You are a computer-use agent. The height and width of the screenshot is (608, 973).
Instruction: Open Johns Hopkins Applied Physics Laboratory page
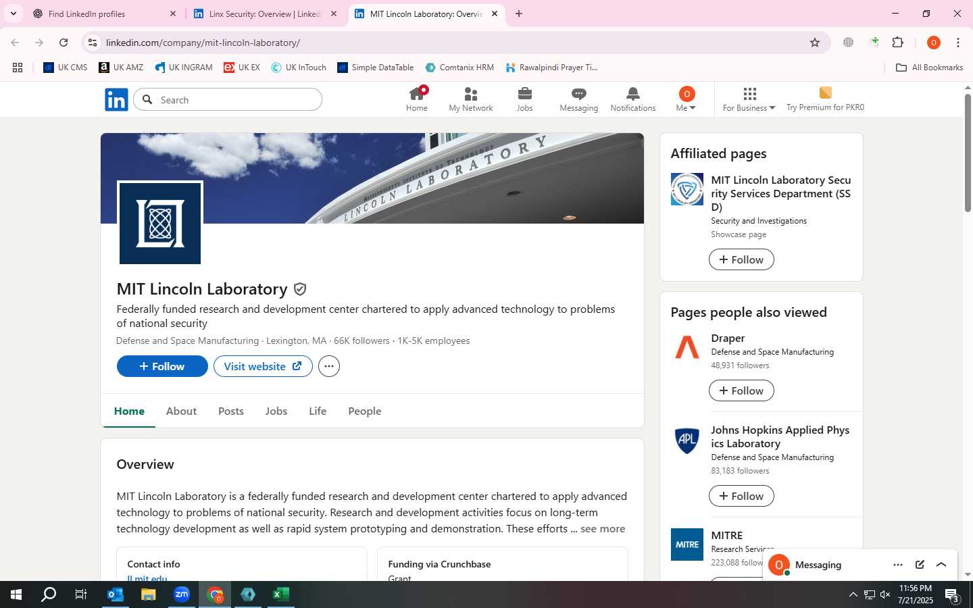780,436
